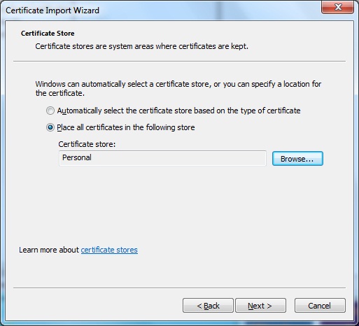Click the 'Automatically select the certificate store' label text
This screenshot has width=359, height=326.
(x=178, y=111)
